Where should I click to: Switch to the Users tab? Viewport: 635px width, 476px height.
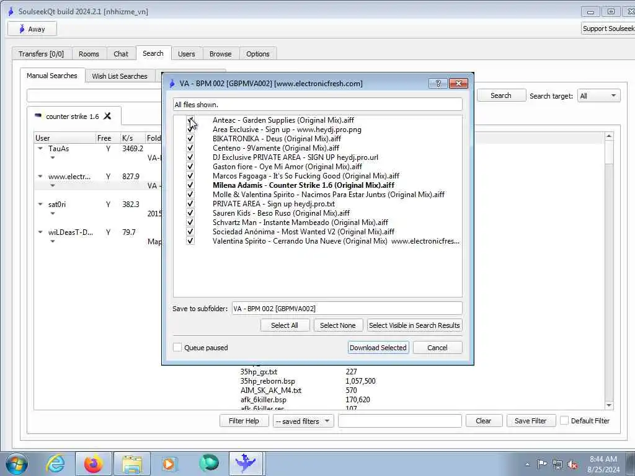[186, 54]
